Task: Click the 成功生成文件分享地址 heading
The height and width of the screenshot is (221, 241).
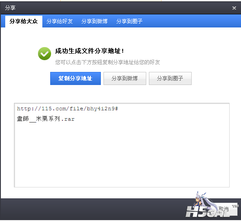Action: (90, 51)
